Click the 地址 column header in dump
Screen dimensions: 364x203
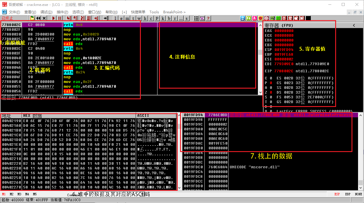(11, 116)
